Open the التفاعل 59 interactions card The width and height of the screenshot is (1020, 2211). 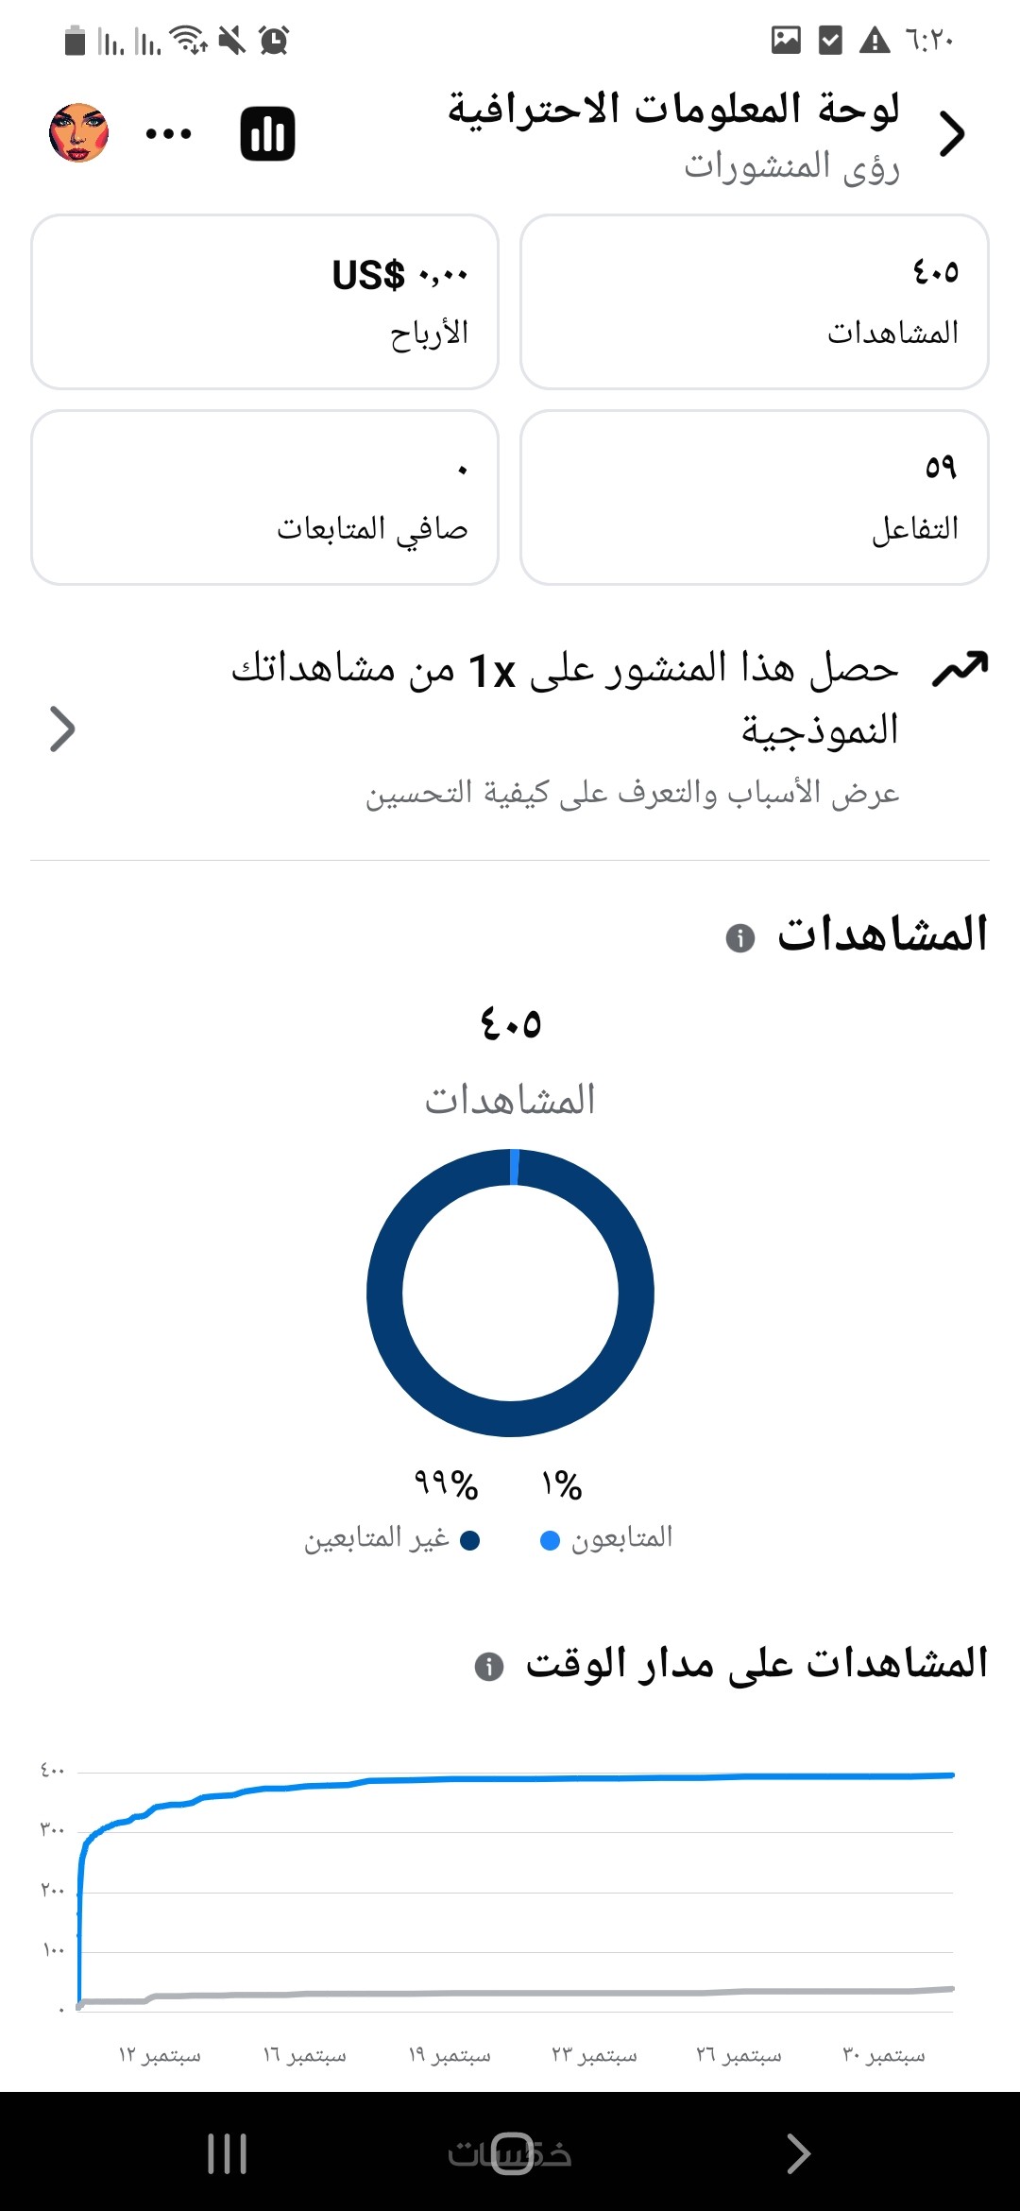coord(754,497)
